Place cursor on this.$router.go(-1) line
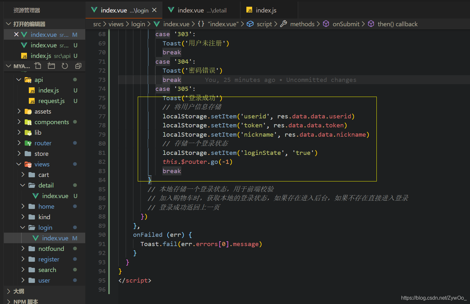The width and height of the screenshot is (470, 304). 197,162
